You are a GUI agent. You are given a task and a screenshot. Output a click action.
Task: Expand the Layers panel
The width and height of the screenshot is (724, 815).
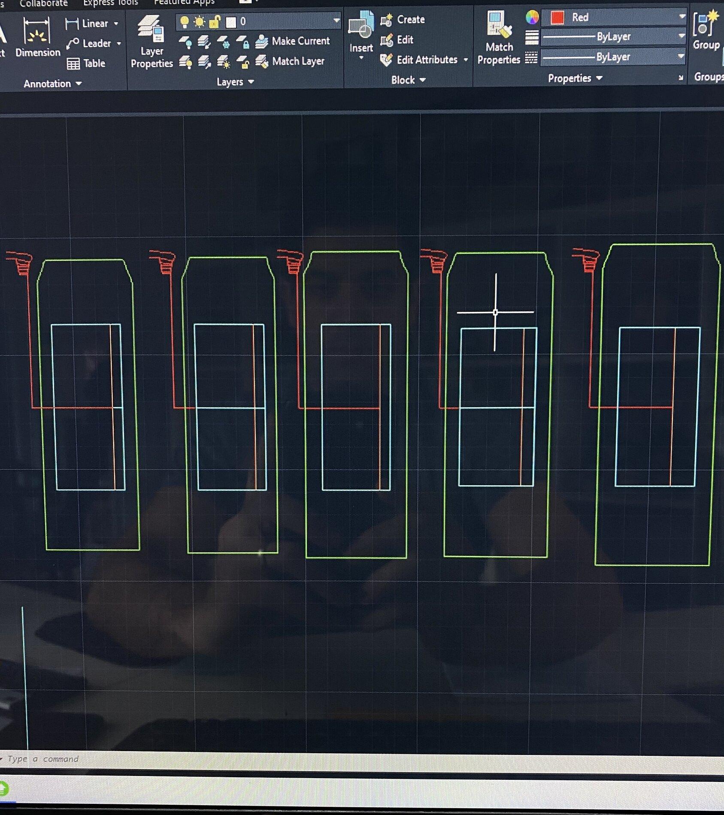235,82
